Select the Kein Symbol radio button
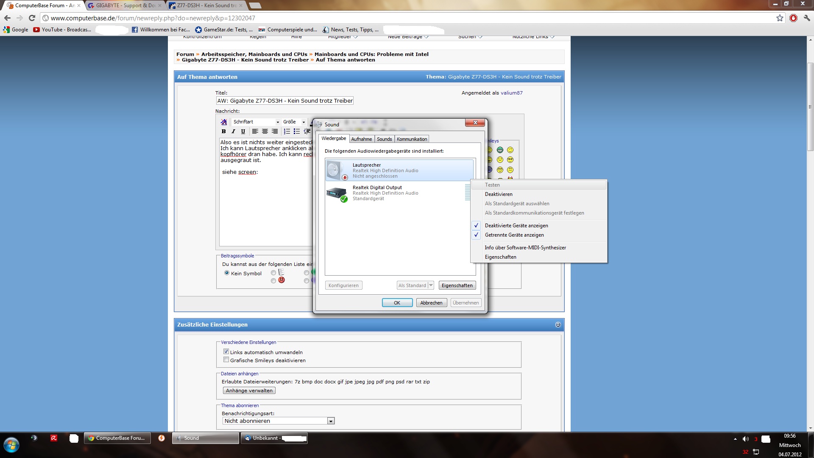The width and height of the screenshot is (814, 458). (x=227, y=273)
